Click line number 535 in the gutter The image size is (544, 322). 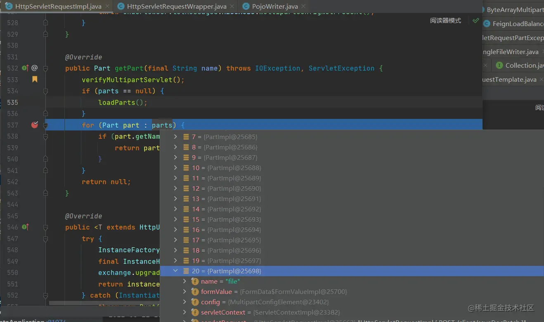coord(12,102)
